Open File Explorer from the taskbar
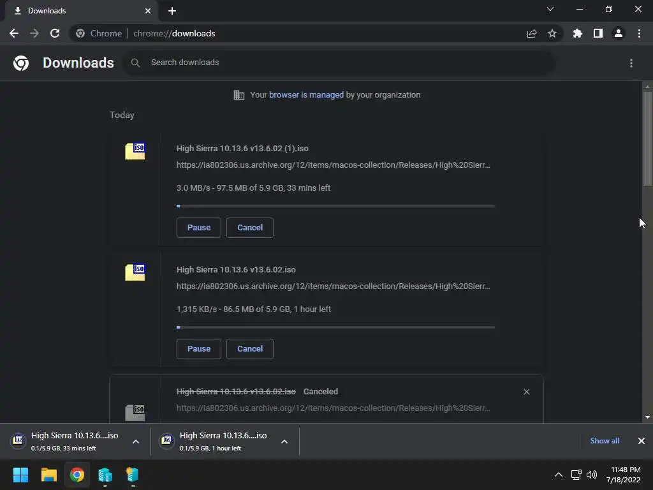This screenshot has height=490, width=653. click(x=48, y=475)
